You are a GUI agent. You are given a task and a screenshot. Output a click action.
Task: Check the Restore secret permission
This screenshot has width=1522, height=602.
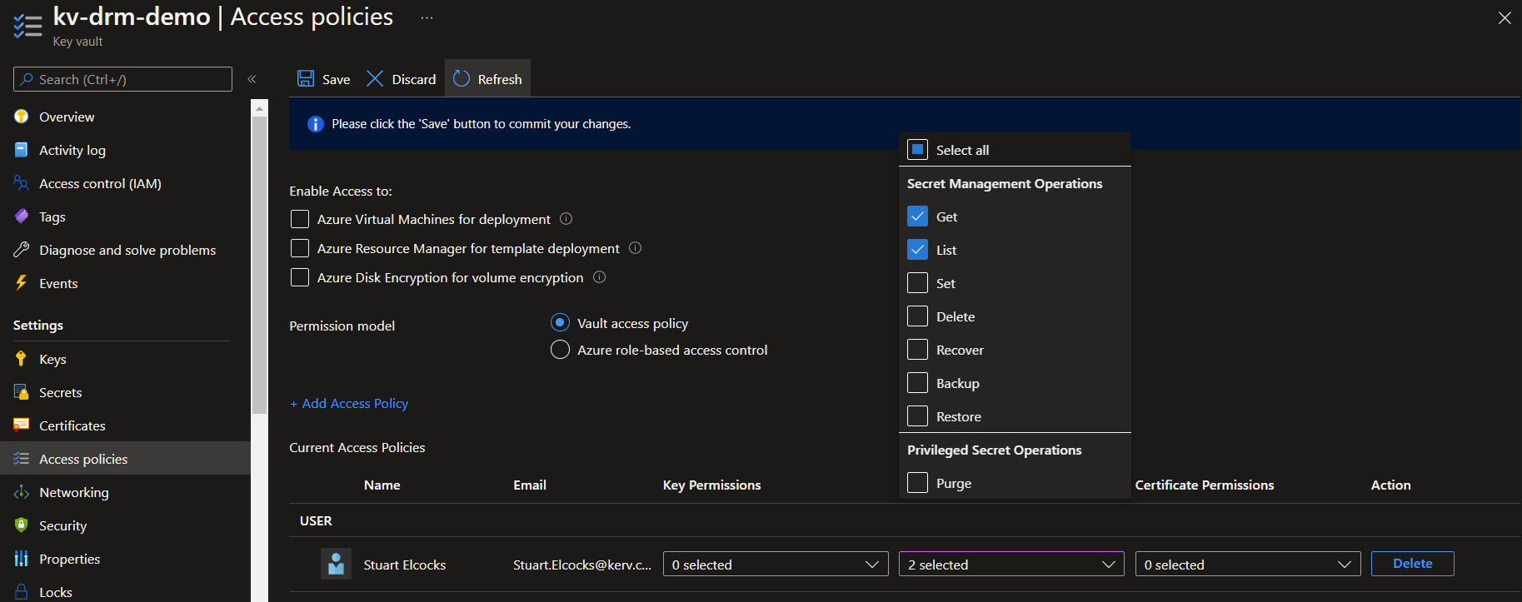coord(917,416)
